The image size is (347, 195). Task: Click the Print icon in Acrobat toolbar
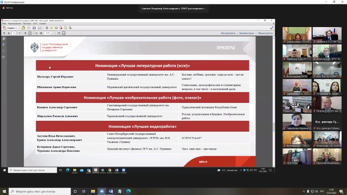point(34,28)
